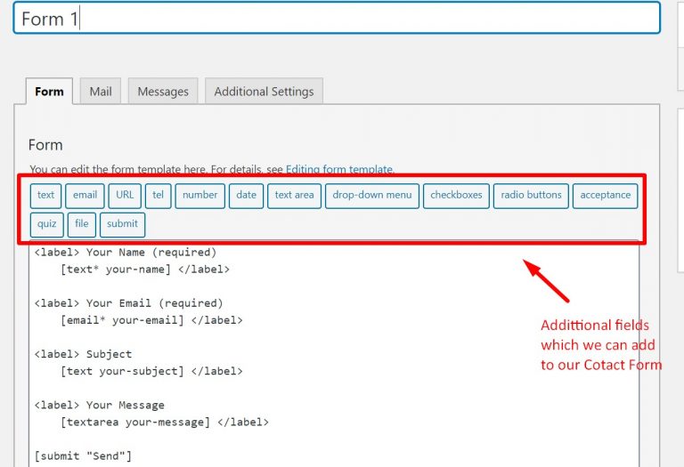This screenshot has height=467, width=684.
Task: Click the 'Your Email (required)' label line
Action: point(128,303)
